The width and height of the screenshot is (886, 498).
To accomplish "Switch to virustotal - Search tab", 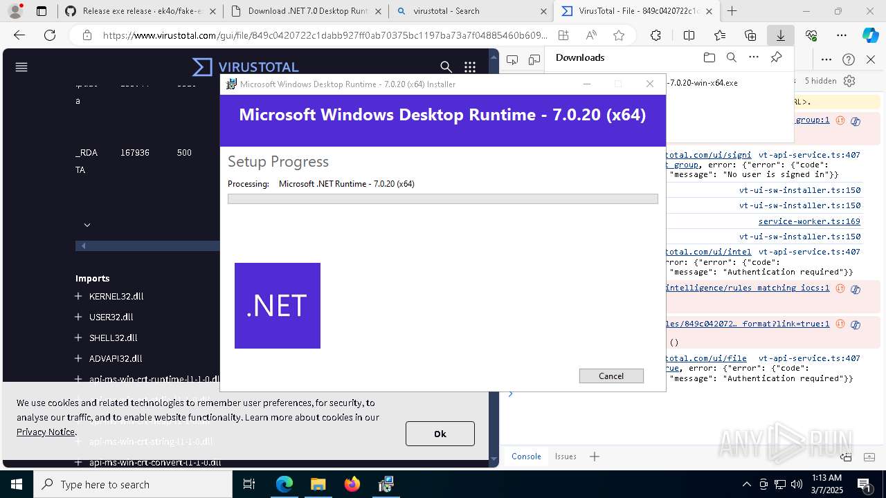I will 470,11.
